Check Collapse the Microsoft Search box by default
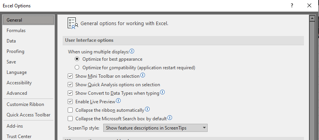Image resolution: width=319 pixels, height=140 pixels. click(70, 118)
